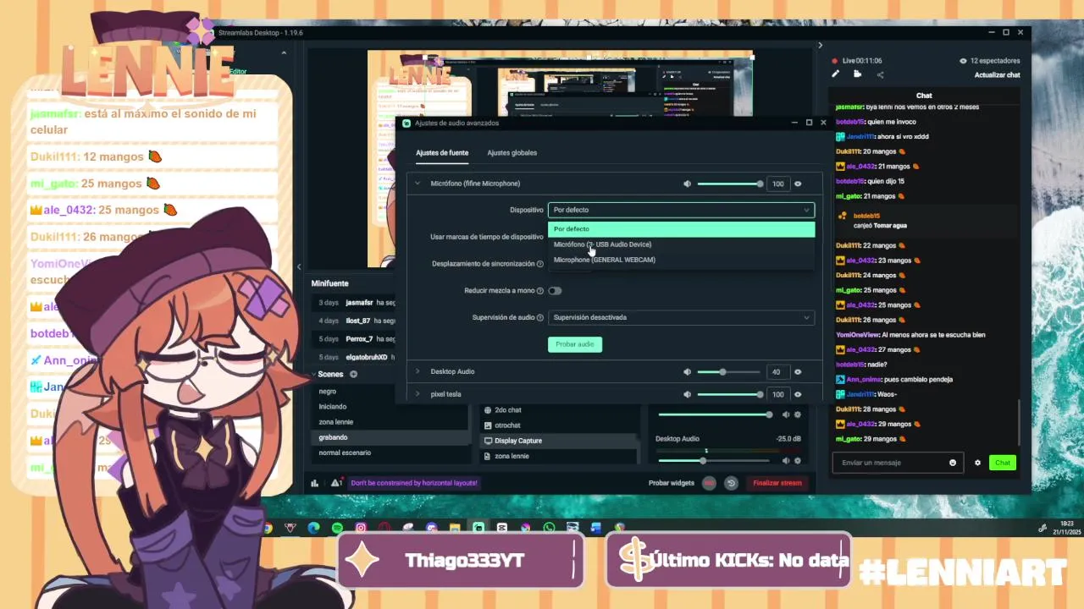Toggle Reducir mezcla a mono switch
This screenshot has width=1084, height=609.
(x=555, y=291)
